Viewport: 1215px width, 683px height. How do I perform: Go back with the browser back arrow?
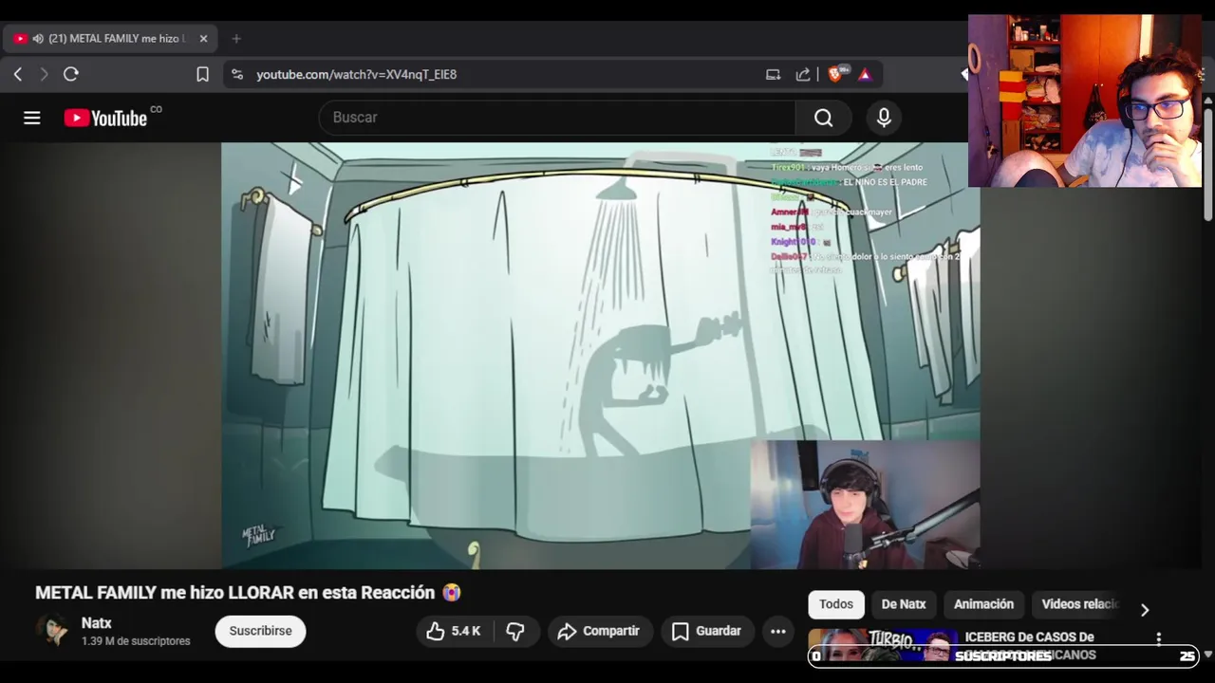pos(18,74)
